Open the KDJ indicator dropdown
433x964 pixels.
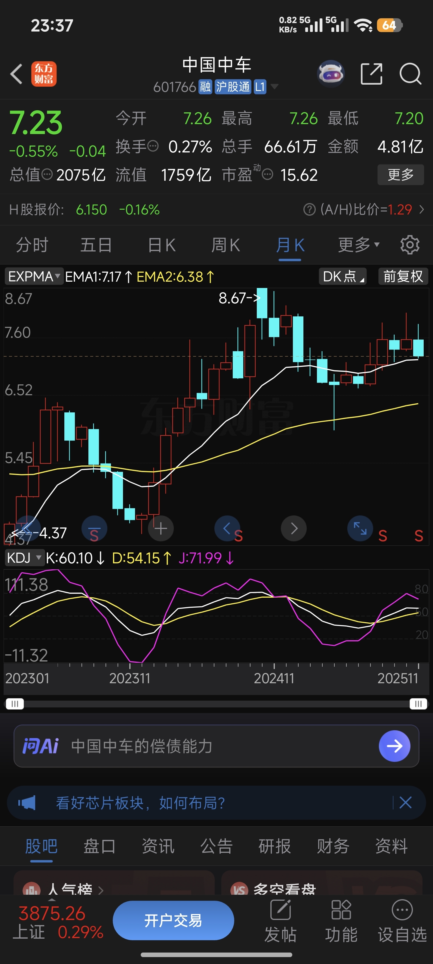25,558
